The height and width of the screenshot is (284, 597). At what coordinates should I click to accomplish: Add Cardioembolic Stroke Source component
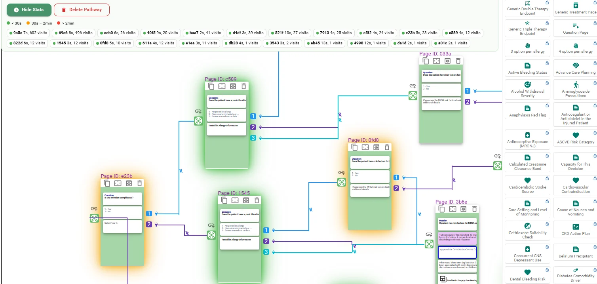coord(527,185)
